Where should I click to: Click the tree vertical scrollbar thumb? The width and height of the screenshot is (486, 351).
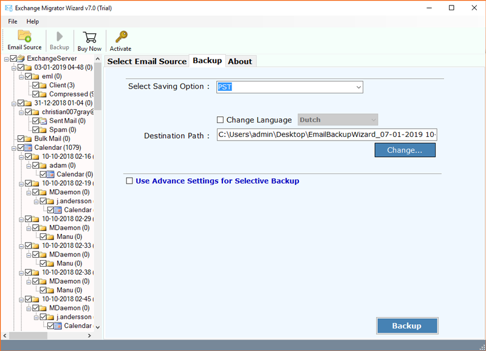point(98,87)
